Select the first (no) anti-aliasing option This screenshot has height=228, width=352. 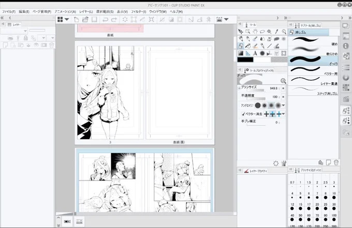point(258,105)
